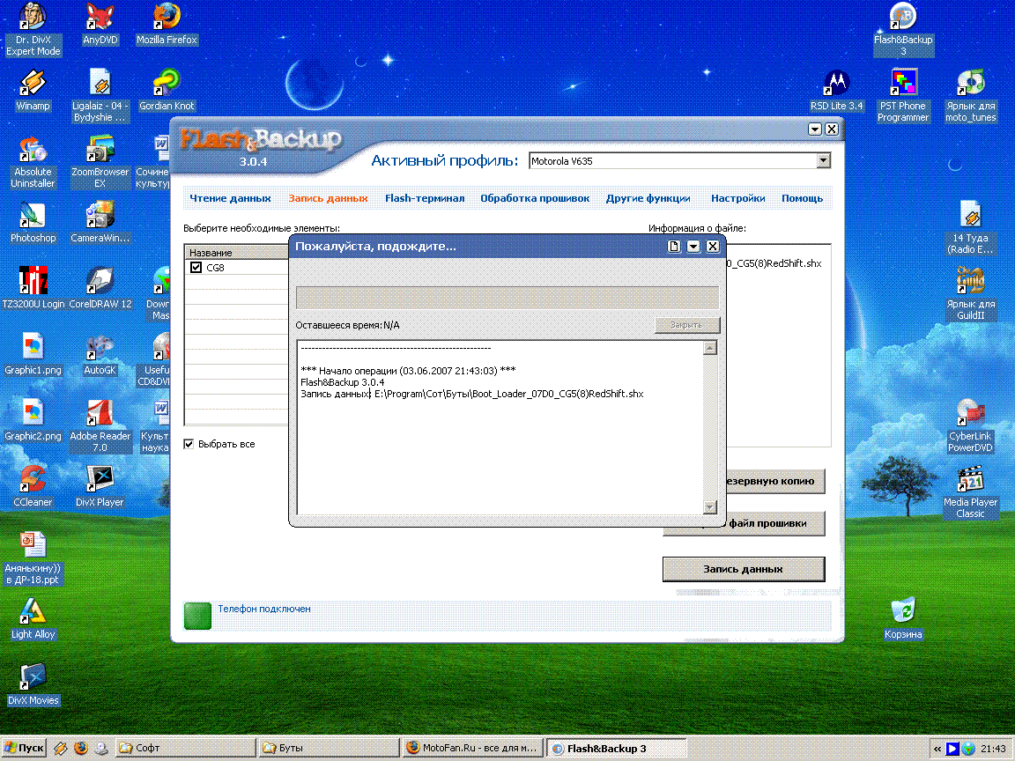Select the Корзина recycle bin icon
The height and width of the screenshot is (761, 1015).
[903, 618]
